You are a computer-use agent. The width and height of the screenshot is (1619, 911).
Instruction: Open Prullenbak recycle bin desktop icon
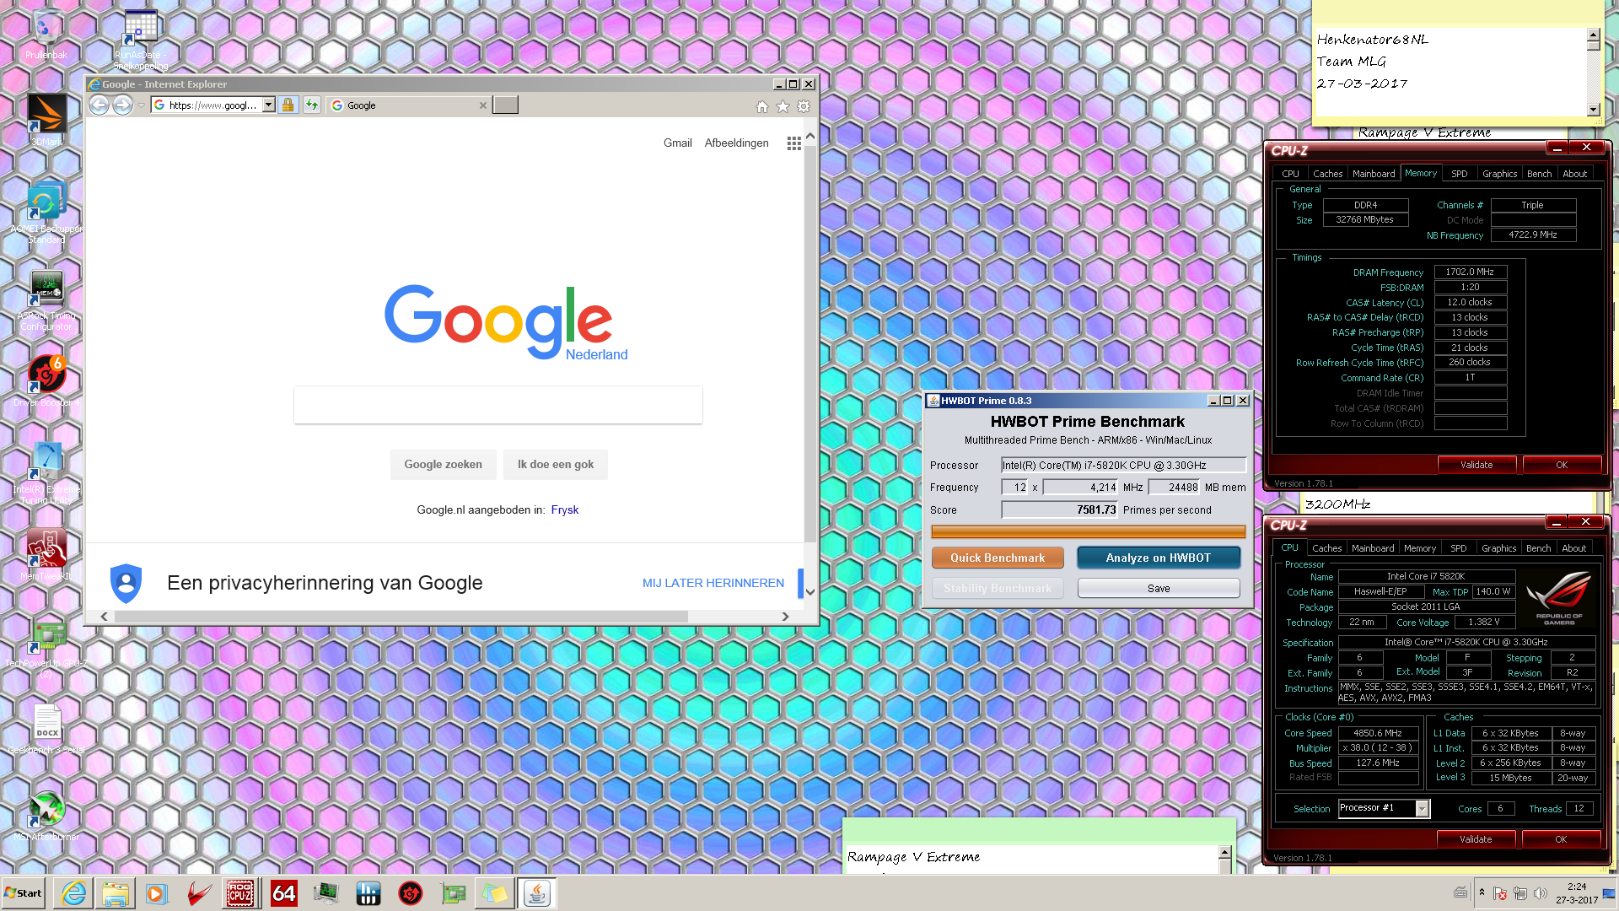(x=46, y=35)
